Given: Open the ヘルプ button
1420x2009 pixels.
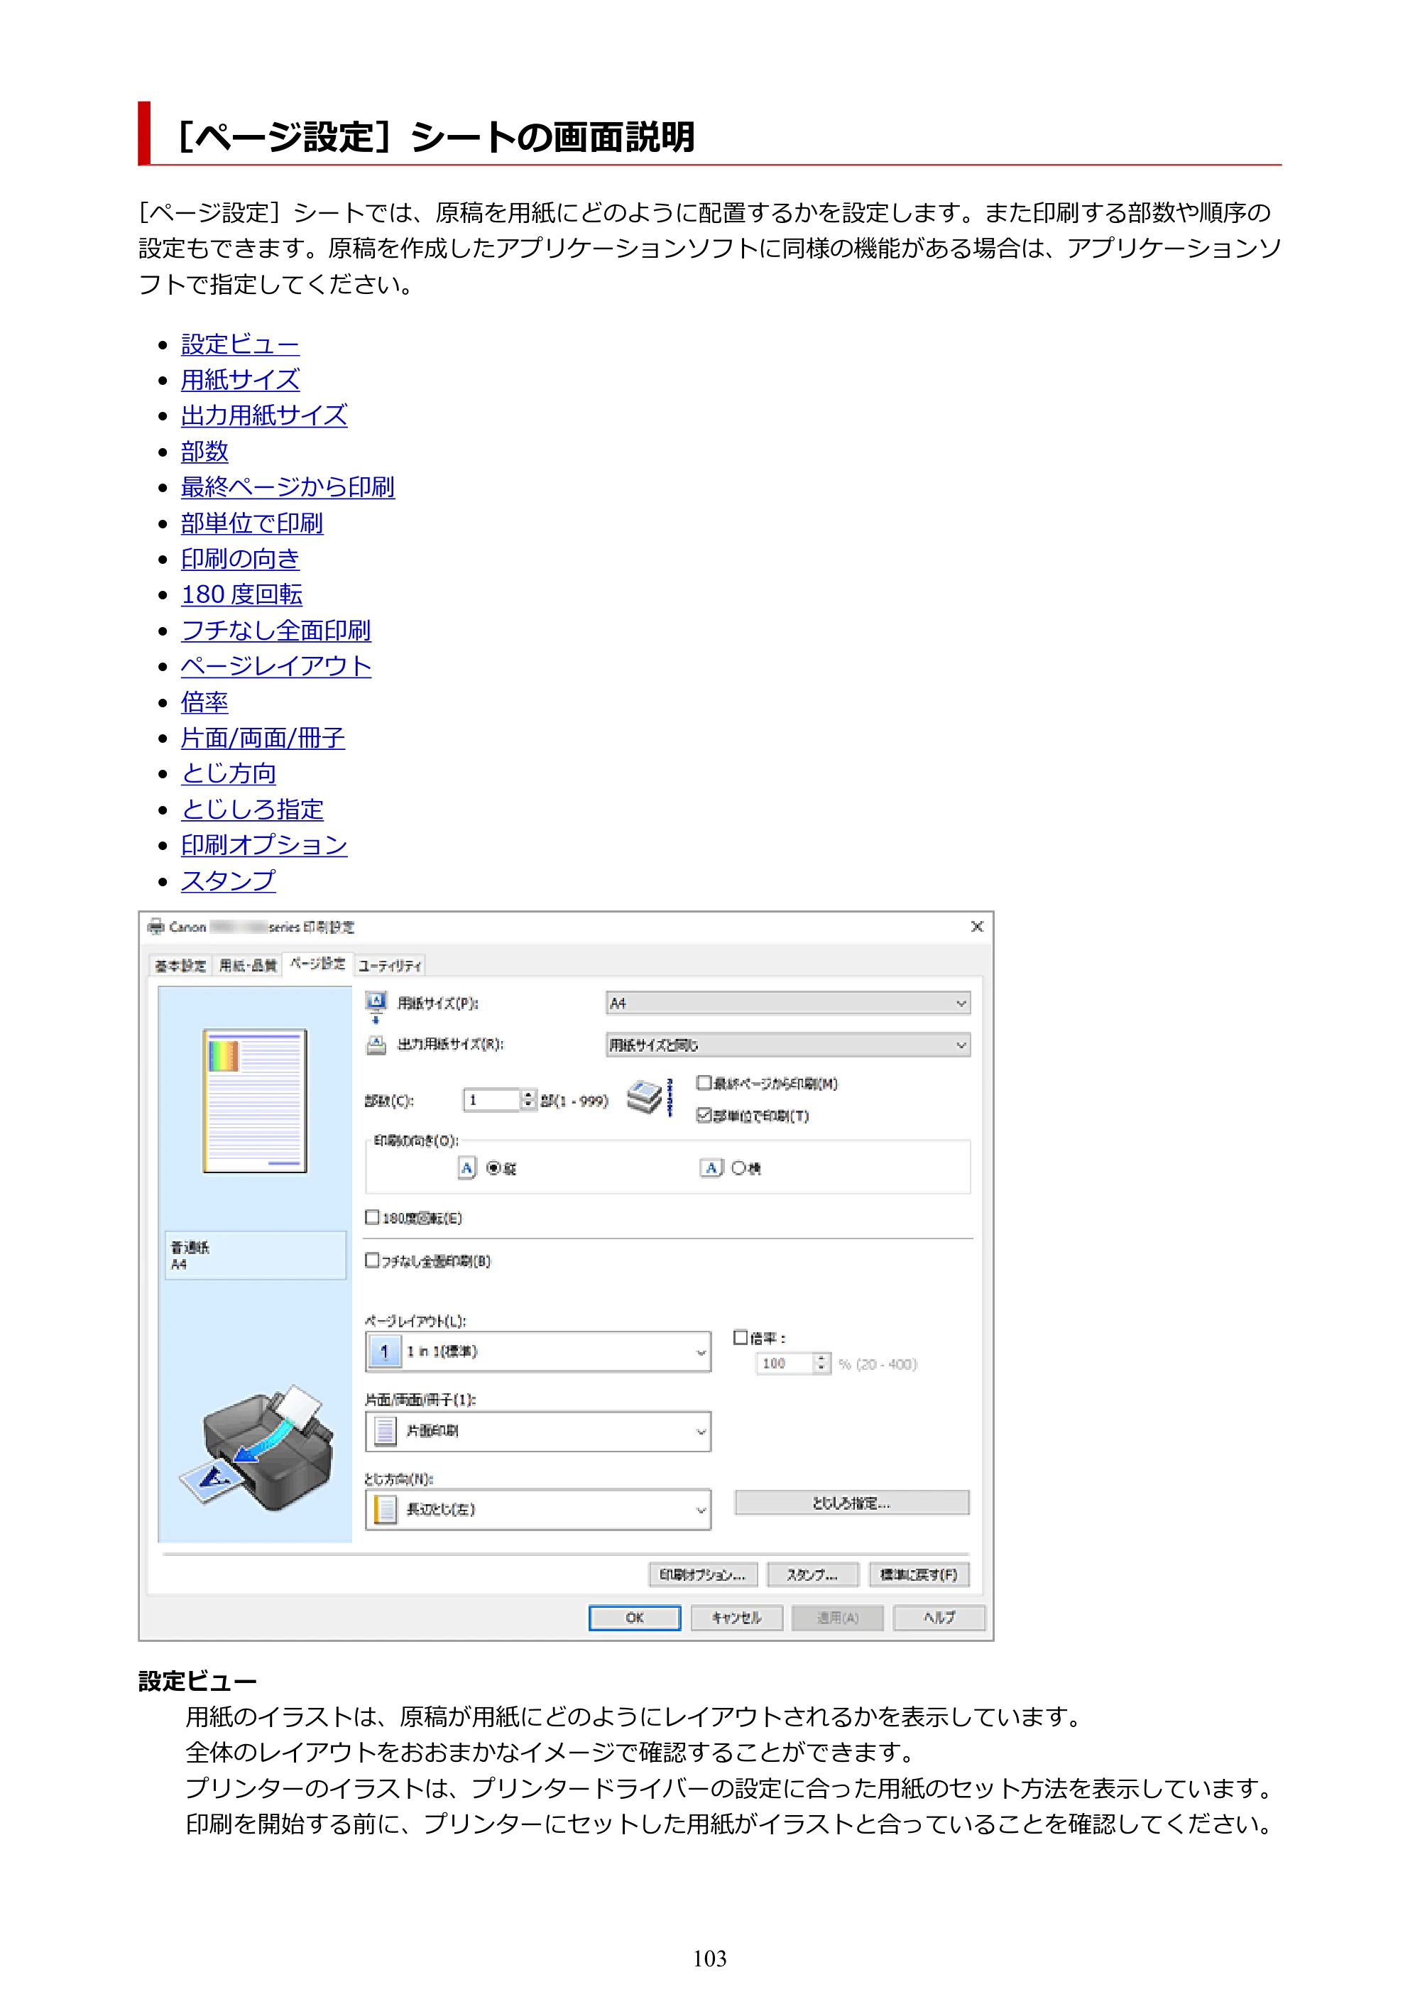Looking at the screenshot, I should pyautogui.click(x=939, y=1618).
